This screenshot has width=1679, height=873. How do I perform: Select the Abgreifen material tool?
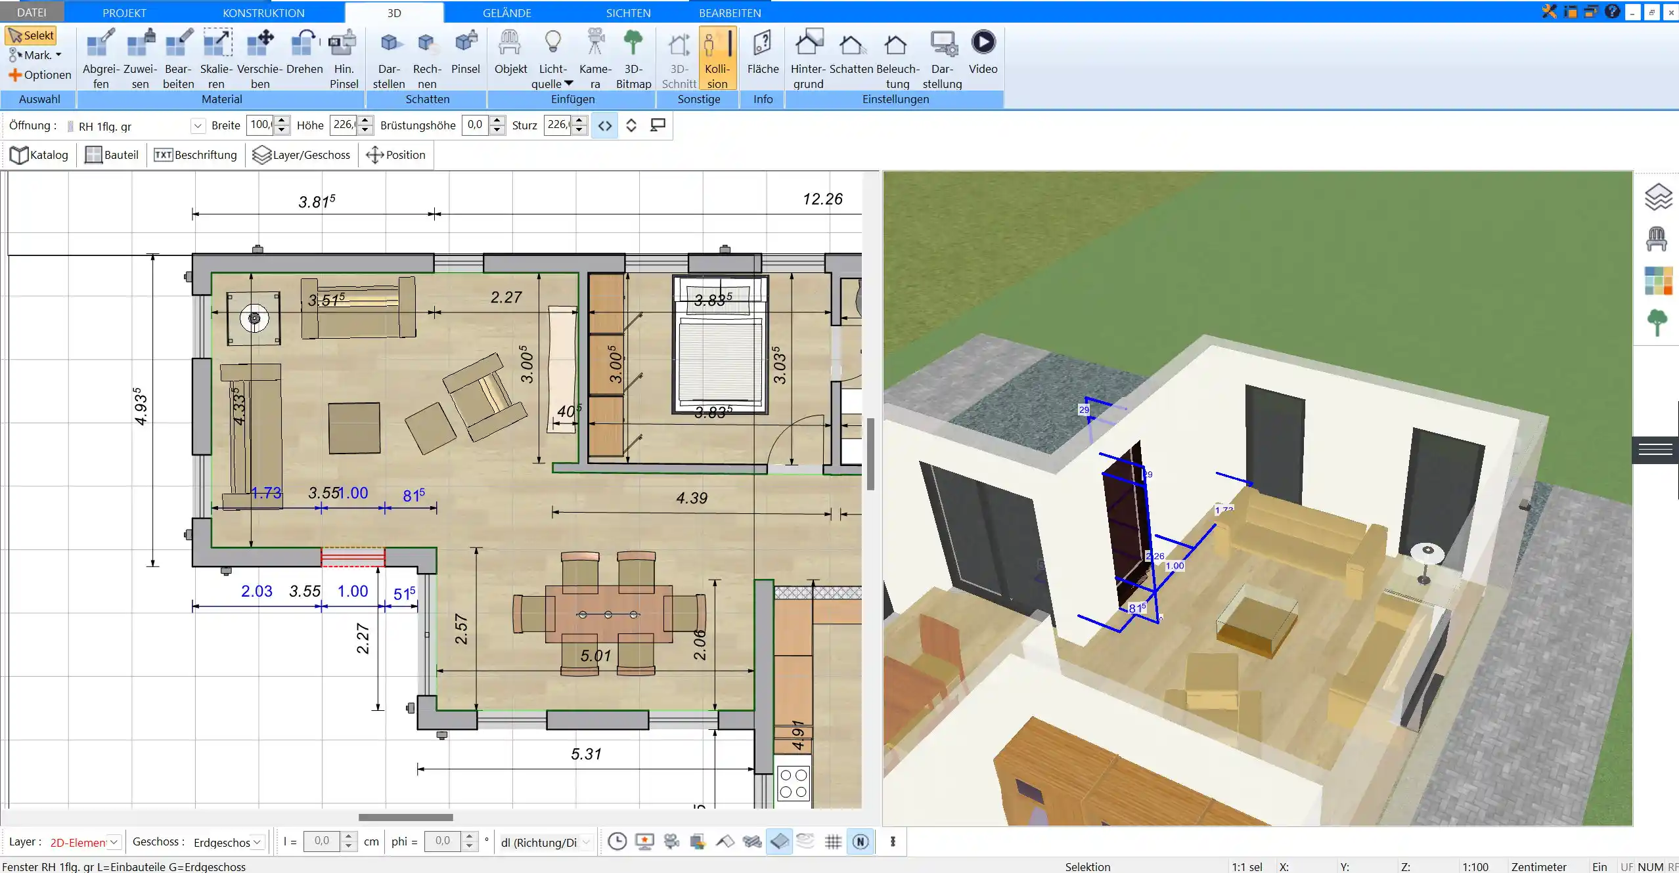(101, 58)
